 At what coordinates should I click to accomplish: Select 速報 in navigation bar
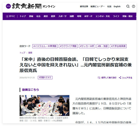31,16
